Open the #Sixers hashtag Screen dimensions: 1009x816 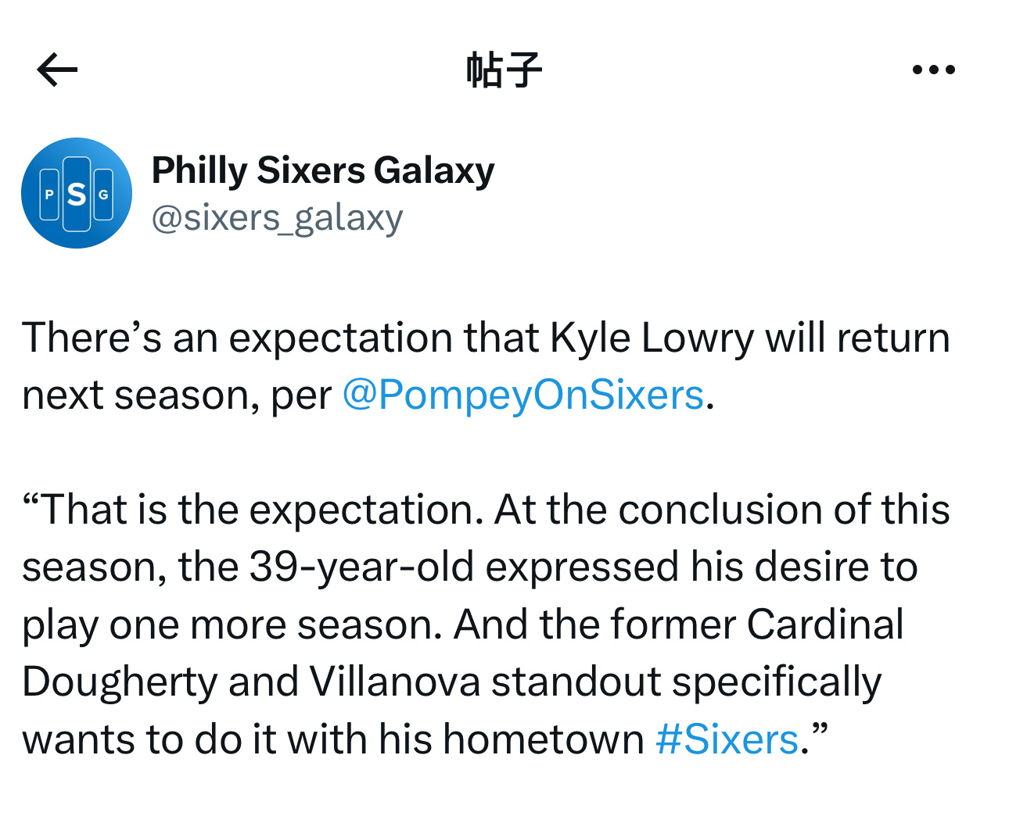(727, 739)
